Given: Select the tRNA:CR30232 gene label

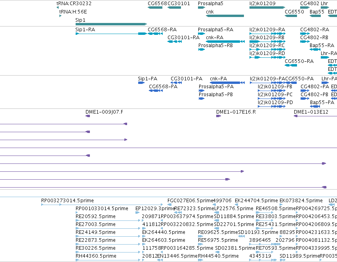Looking at the screenshot, I should [x=74, y=4].
